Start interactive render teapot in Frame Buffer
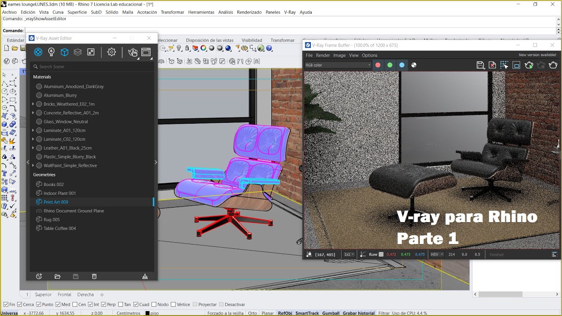This screenshot has height=316, width=562. 529,65
